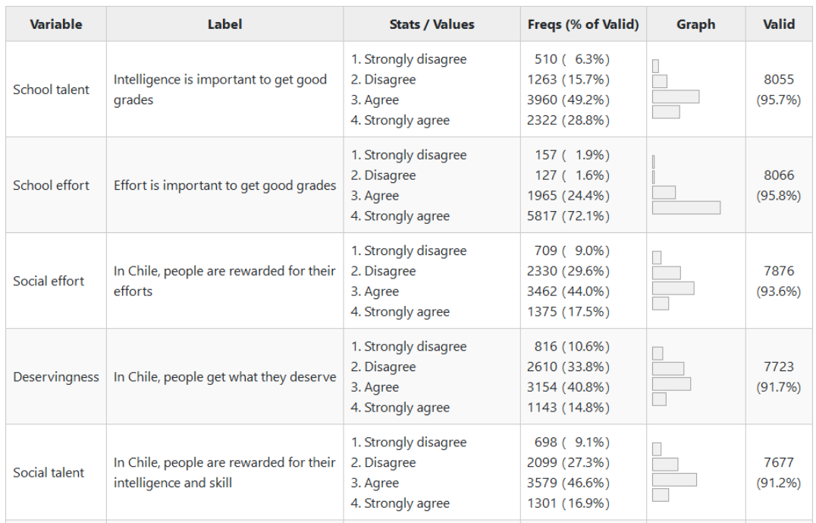Click label "In Chile, people get what they deserve"

(224, 376)
